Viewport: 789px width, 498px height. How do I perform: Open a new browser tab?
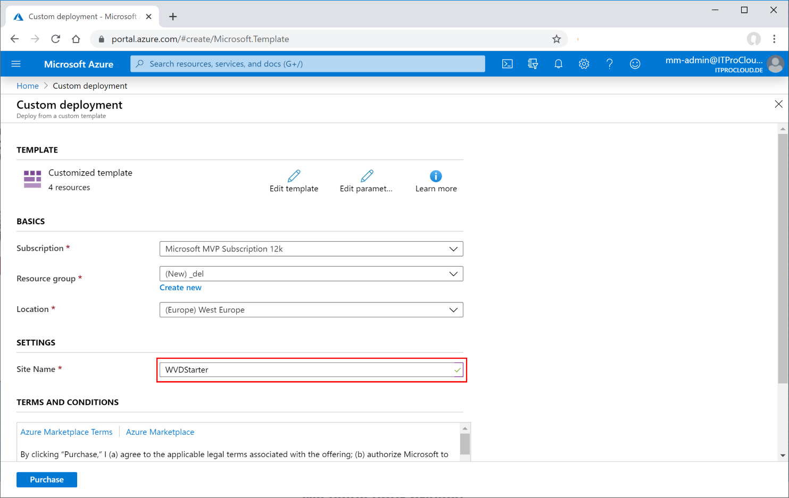(173, 16)
